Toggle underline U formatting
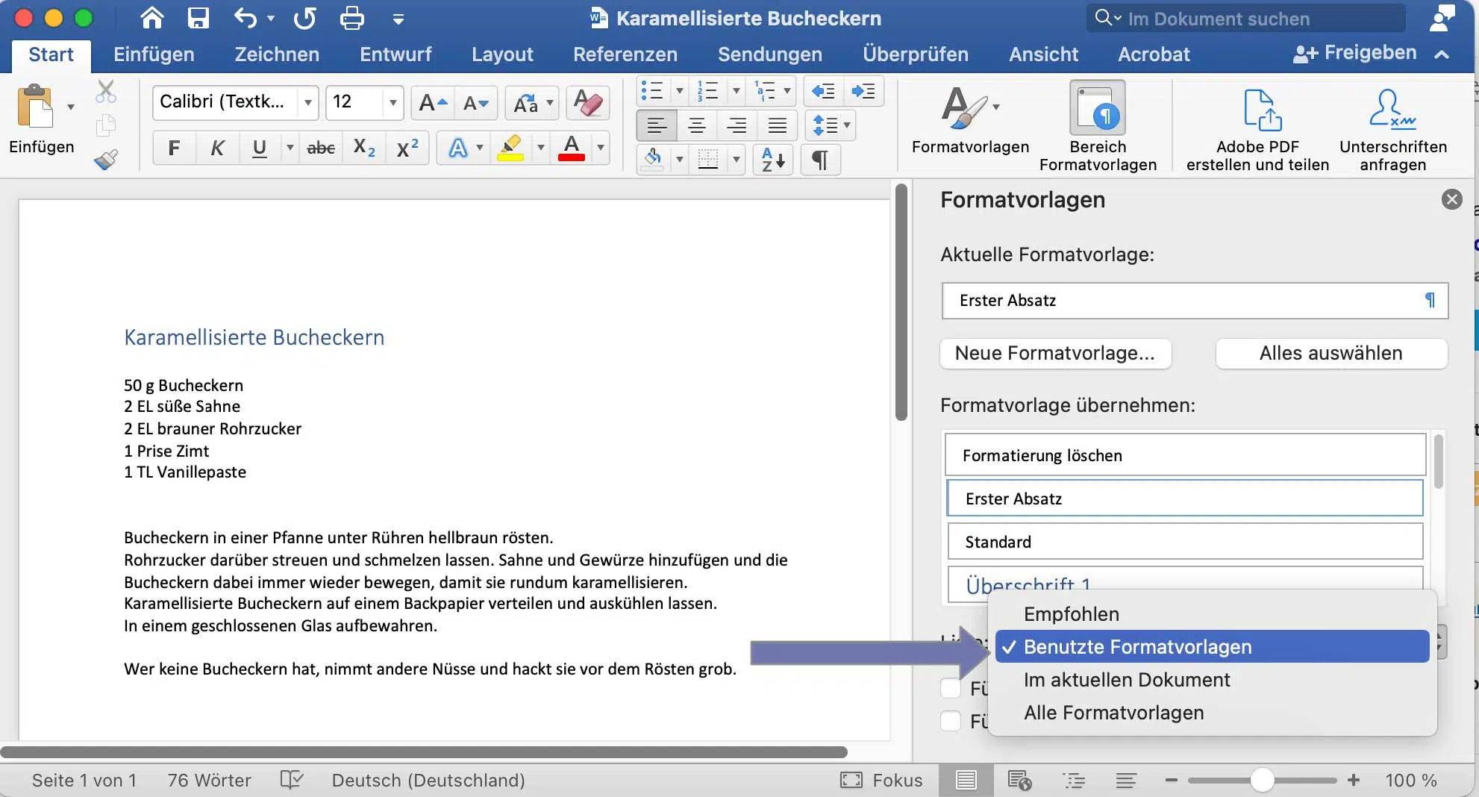This screenshot has width=1479, height=797. pos(259,148)
